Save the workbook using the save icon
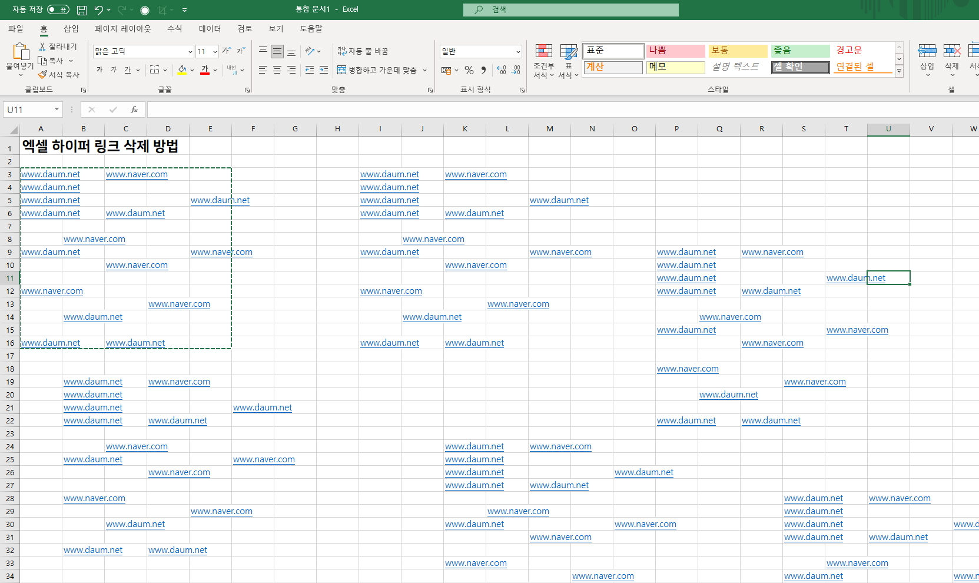The image size is (979, 583). click(x=82, y=10)
